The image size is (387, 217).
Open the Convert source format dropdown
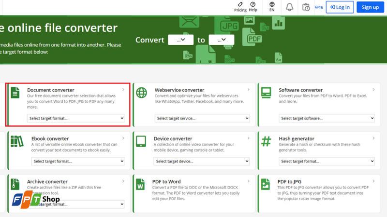(x=180, y=40)
